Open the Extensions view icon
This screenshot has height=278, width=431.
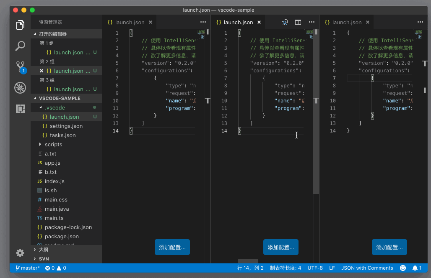(20, 109)
